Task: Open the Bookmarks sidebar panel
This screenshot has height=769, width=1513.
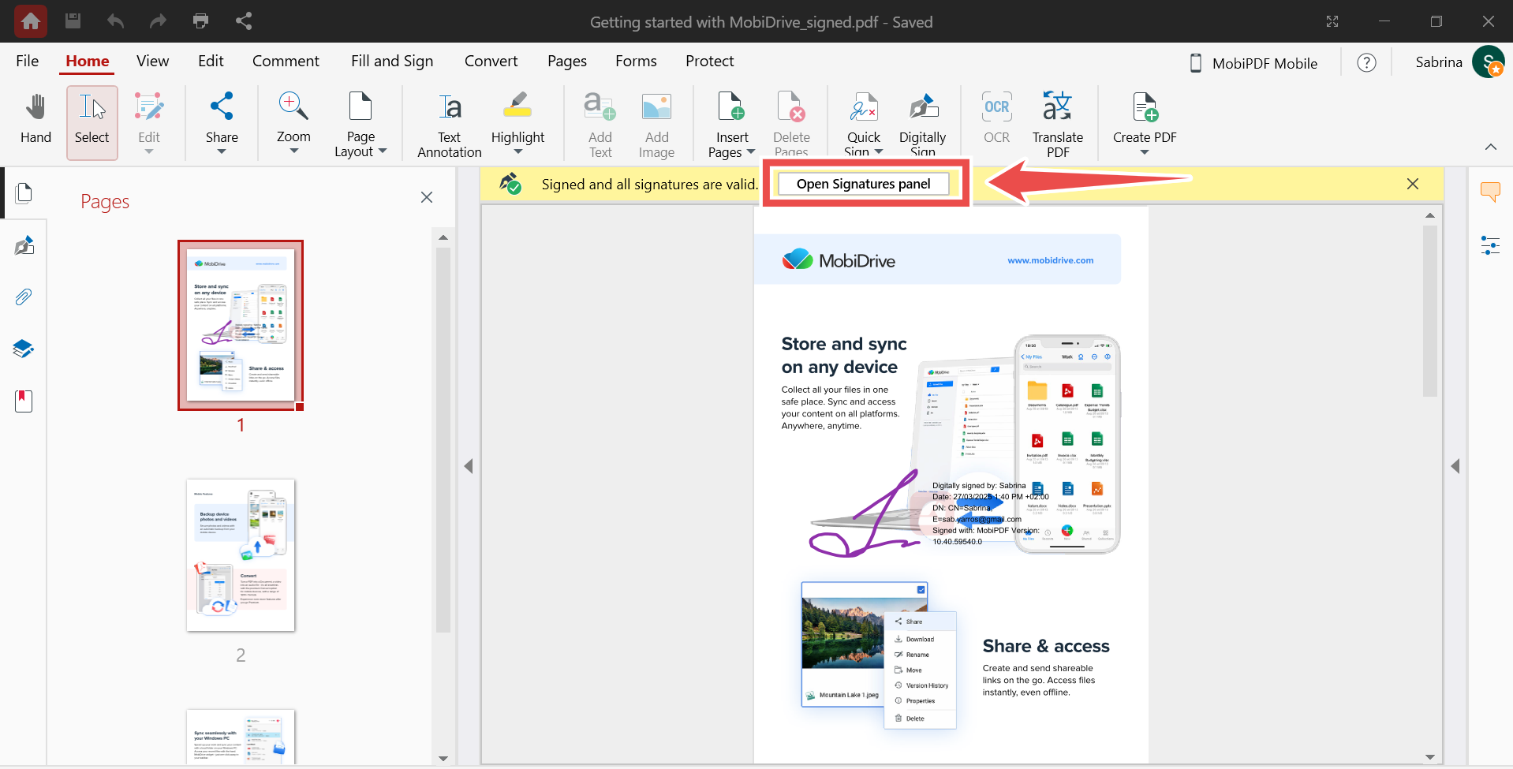Action: tap(24, 401)
